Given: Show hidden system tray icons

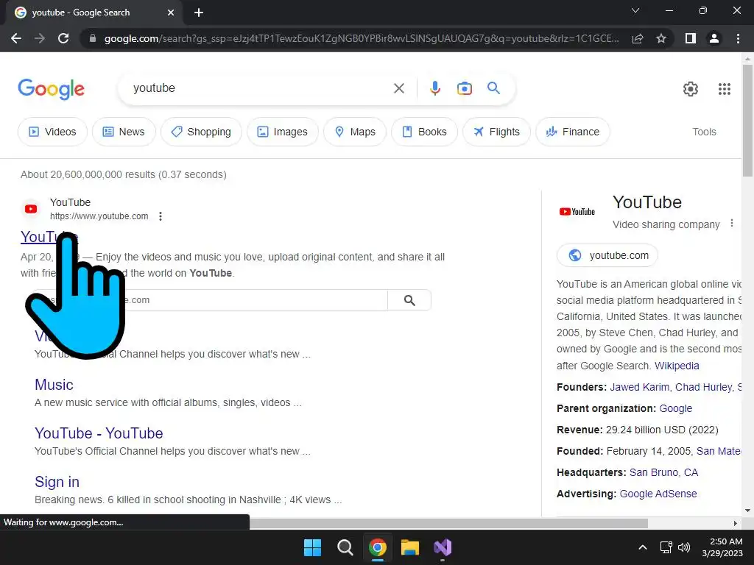Looking at the screenshot, I should pyautogui.click(x=642, y=547).
